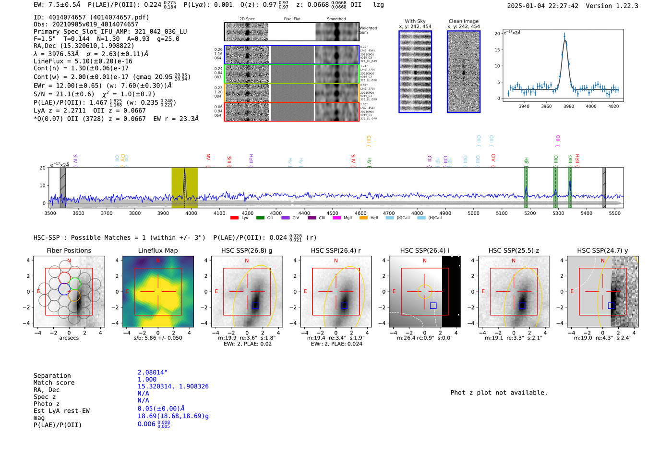Select the green-bordered 2D fiber spectrum row
672x458 pixels.
tap(292, 74)
